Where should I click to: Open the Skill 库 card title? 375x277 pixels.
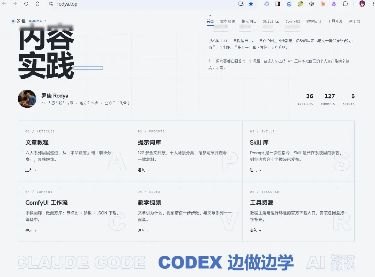259,142
